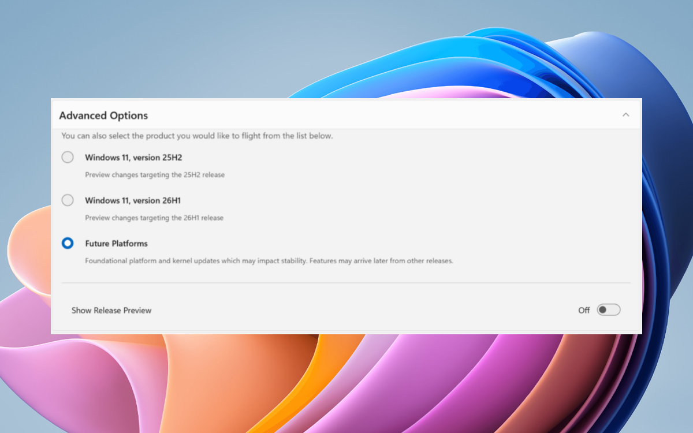The width and height of the screenshot is (693, 433).
Task: Click the 'Show Release Preview' label
Action: point(111,310)
